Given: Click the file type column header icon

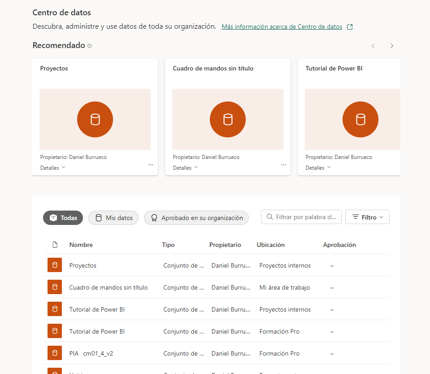Looking at the screenshot, I should 55,245.
